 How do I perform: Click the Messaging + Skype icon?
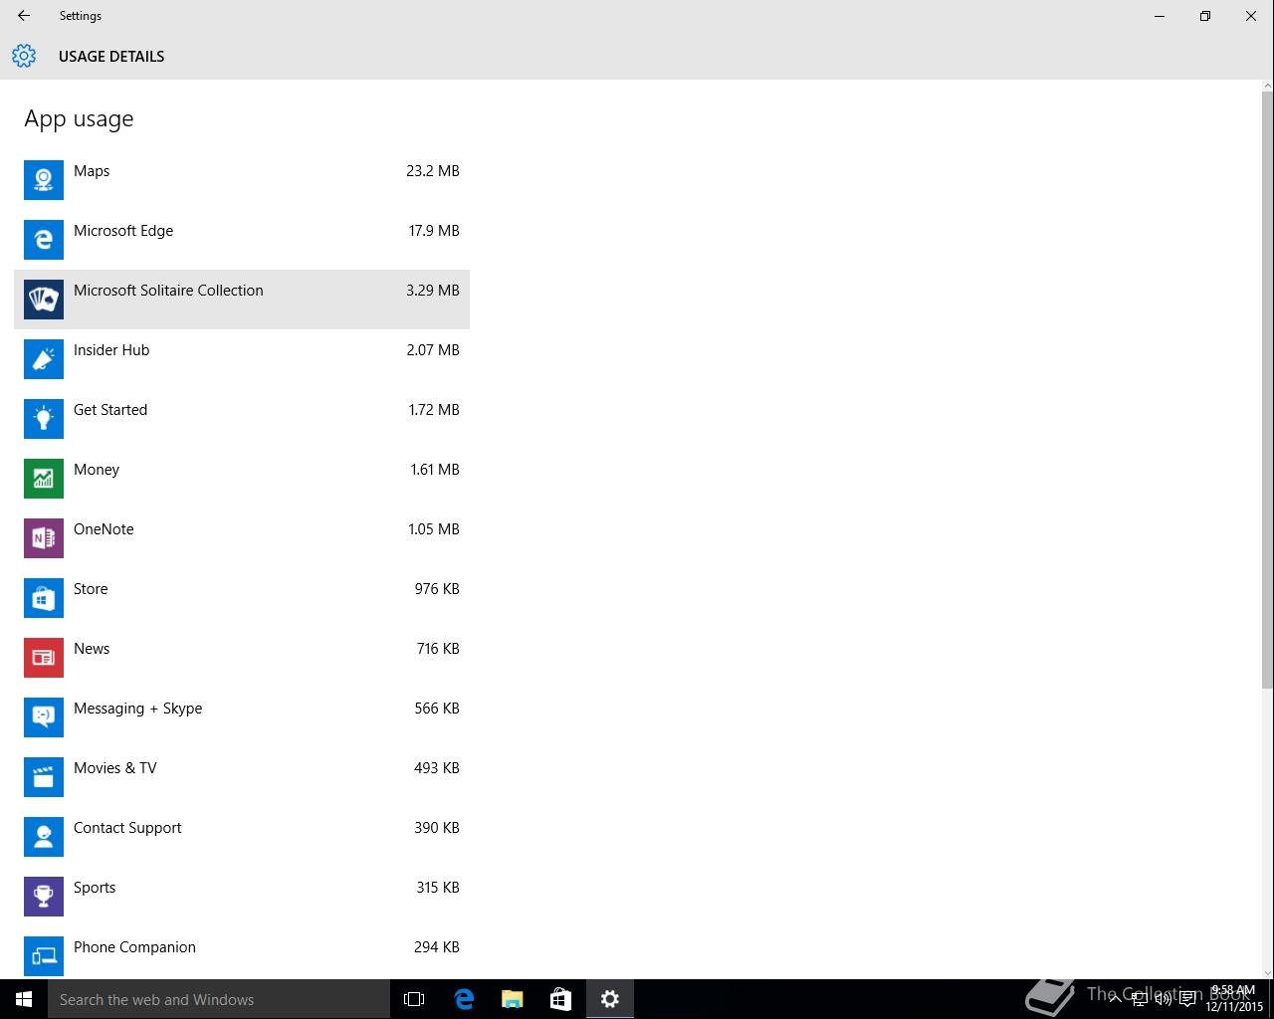[x=44, y=717]
